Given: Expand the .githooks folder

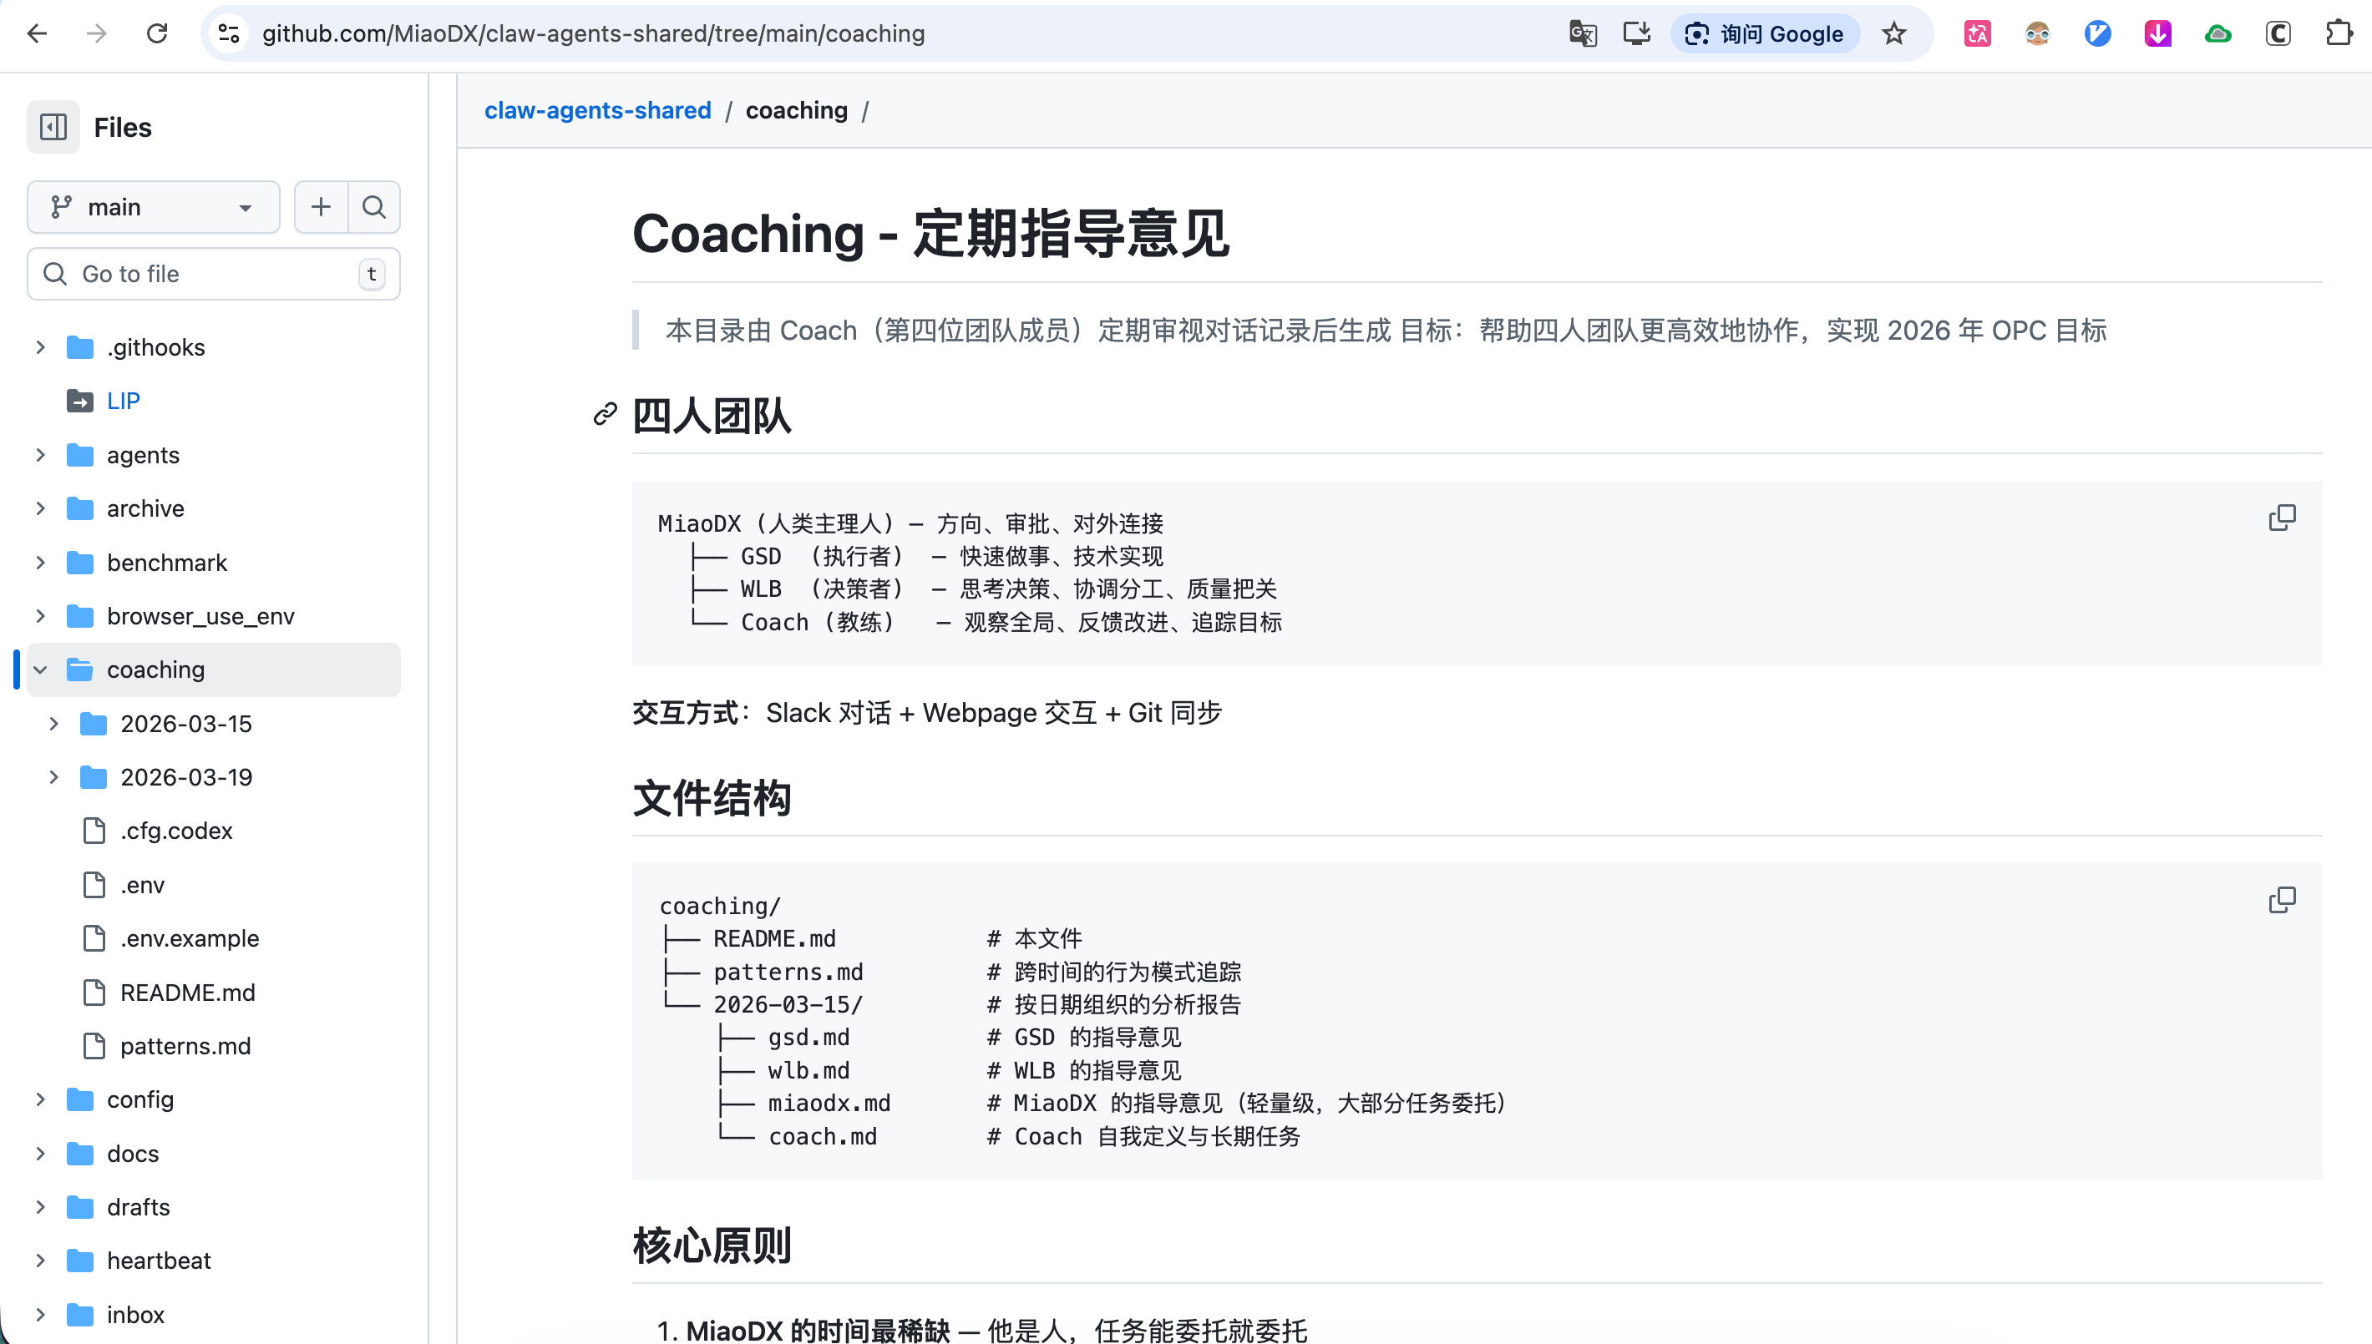Looking at the screenshot, I should [x=41, y=348].
